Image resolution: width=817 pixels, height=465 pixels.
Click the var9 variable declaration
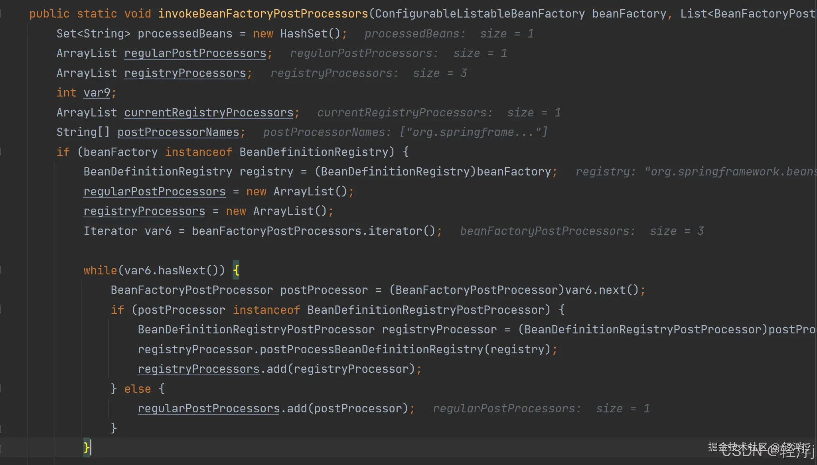coord(97,93)
